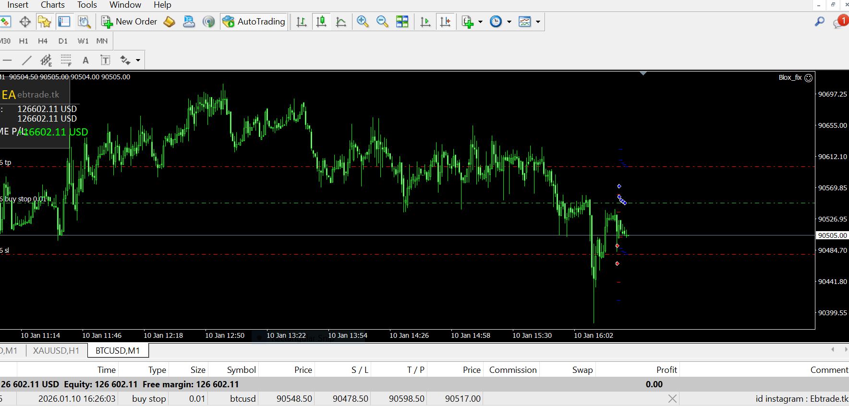The height and width of the screenshot is (407, 849).
Task: Select the H4 timeframe button
Action: pos(43,41)
